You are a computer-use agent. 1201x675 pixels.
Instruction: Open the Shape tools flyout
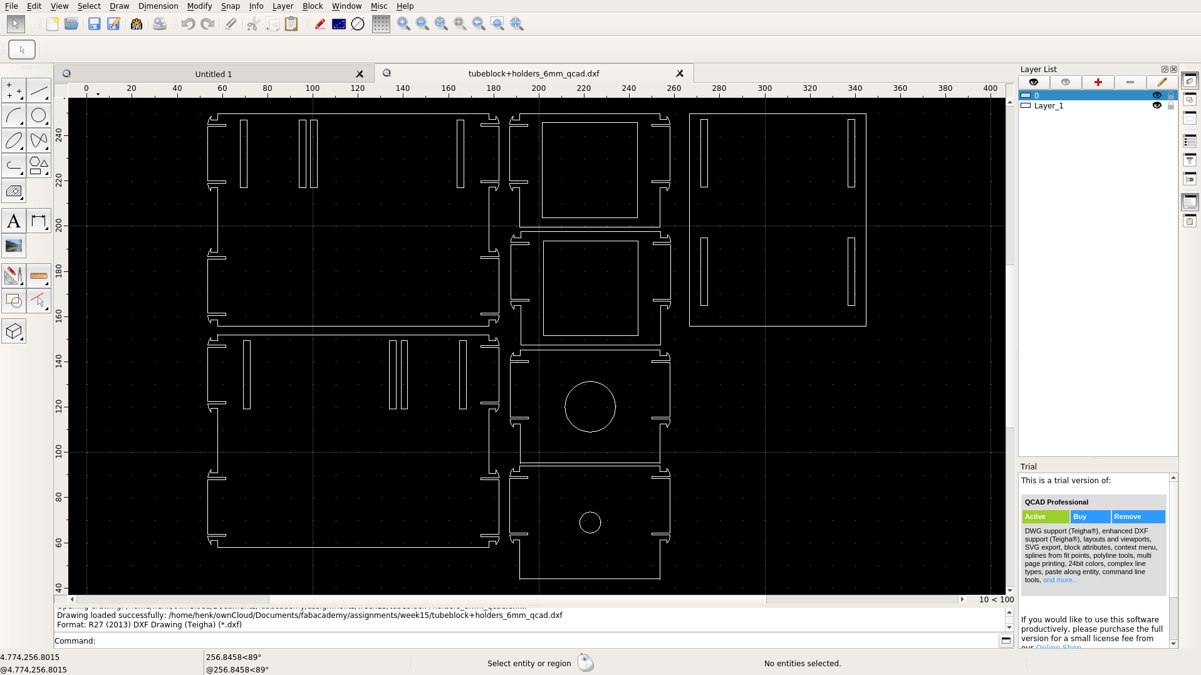[x=39, y=165]
